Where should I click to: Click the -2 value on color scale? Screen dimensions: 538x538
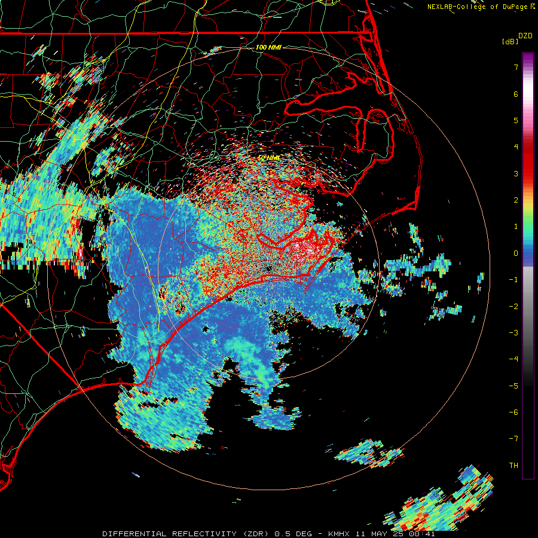(x=513, y=307)
